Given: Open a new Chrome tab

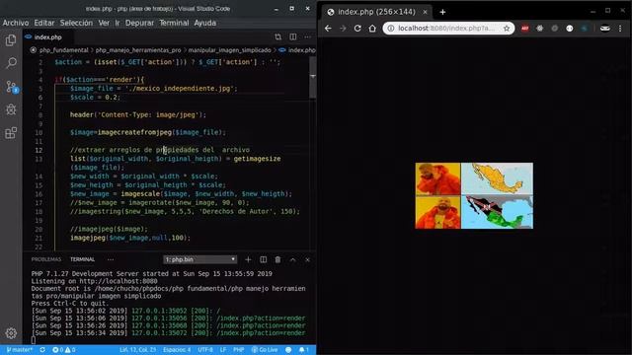Looking at the screenshot, I should [x=442, y=12].
